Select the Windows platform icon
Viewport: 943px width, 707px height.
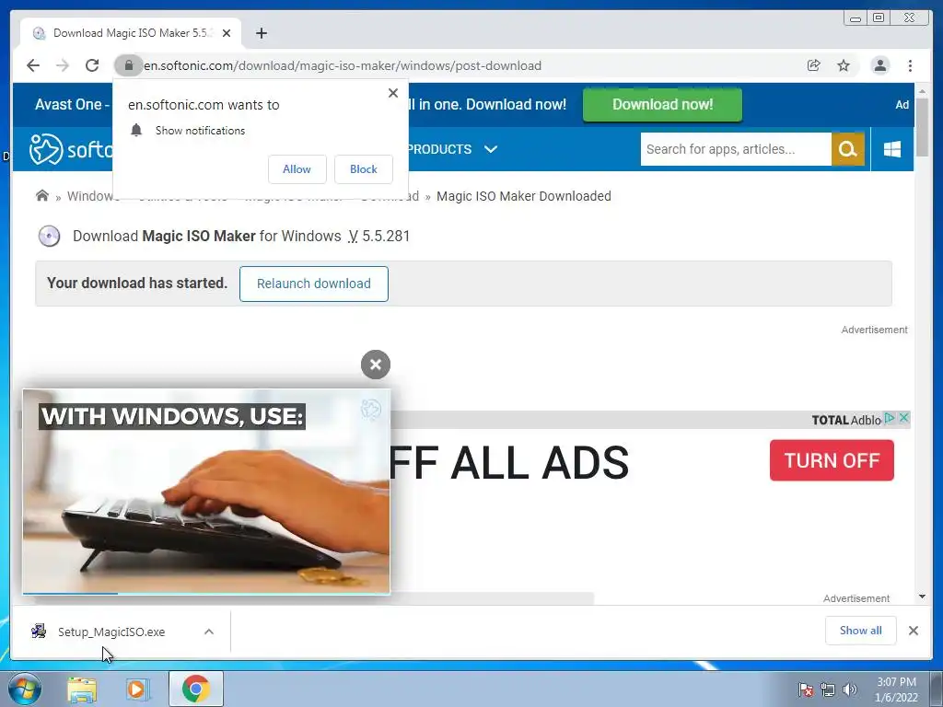tap(892, 149)
